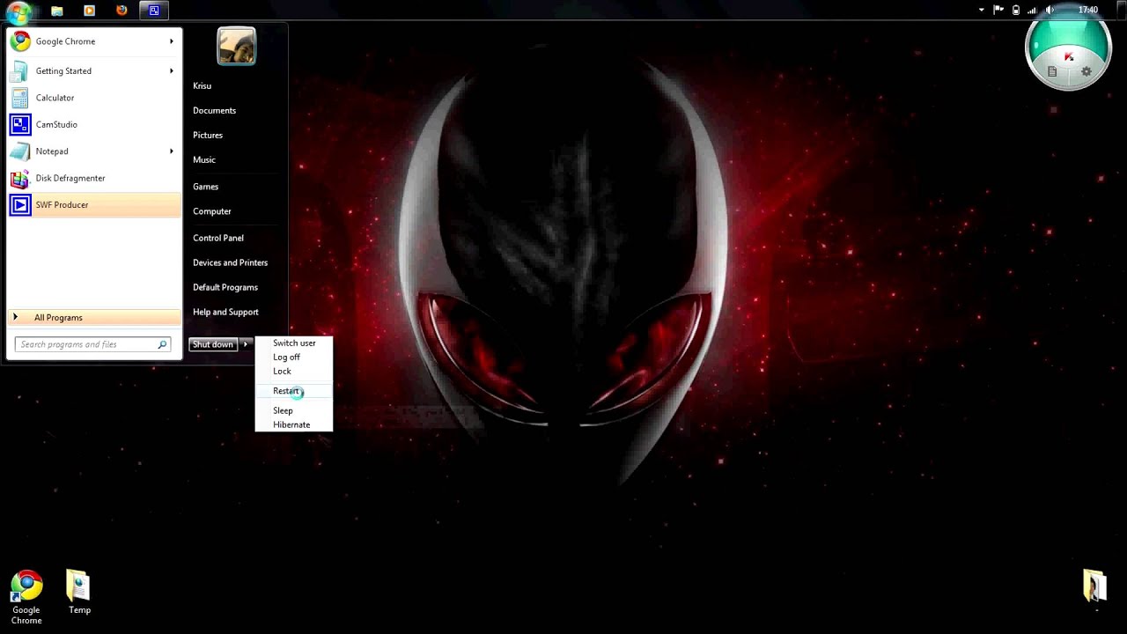This screenshot has width=1127, height=634.
Task: Launch Firefox from the taskbar
Action: coord(122,11)
